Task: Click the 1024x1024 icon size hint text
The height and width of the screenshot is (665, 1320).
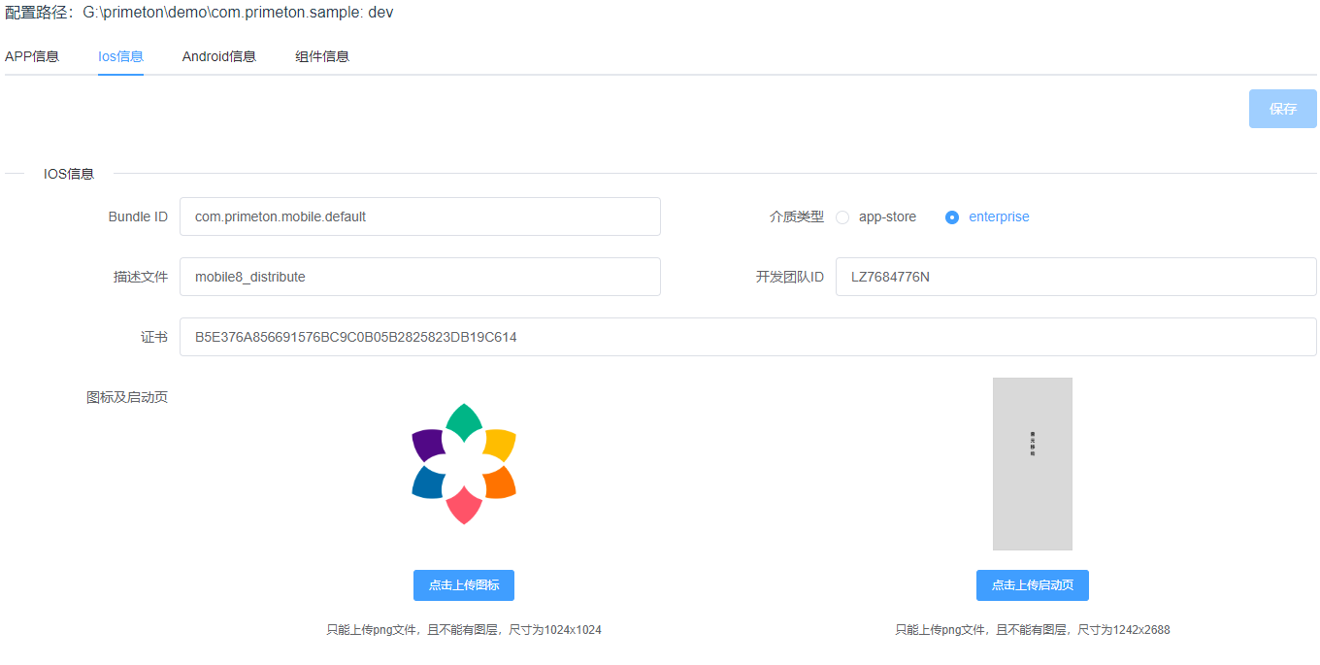Action: pos(464,630)
